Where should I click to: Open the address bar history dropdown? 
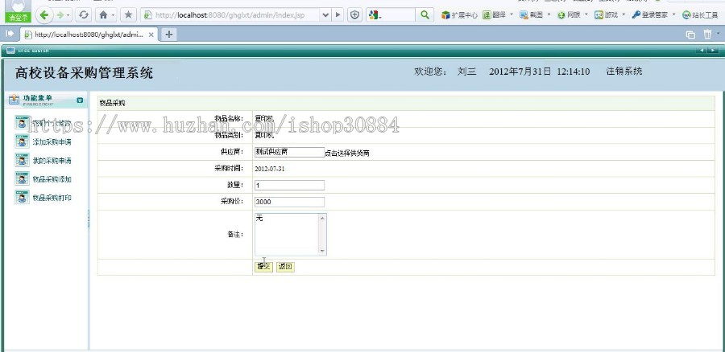click(x=325, y=15)
